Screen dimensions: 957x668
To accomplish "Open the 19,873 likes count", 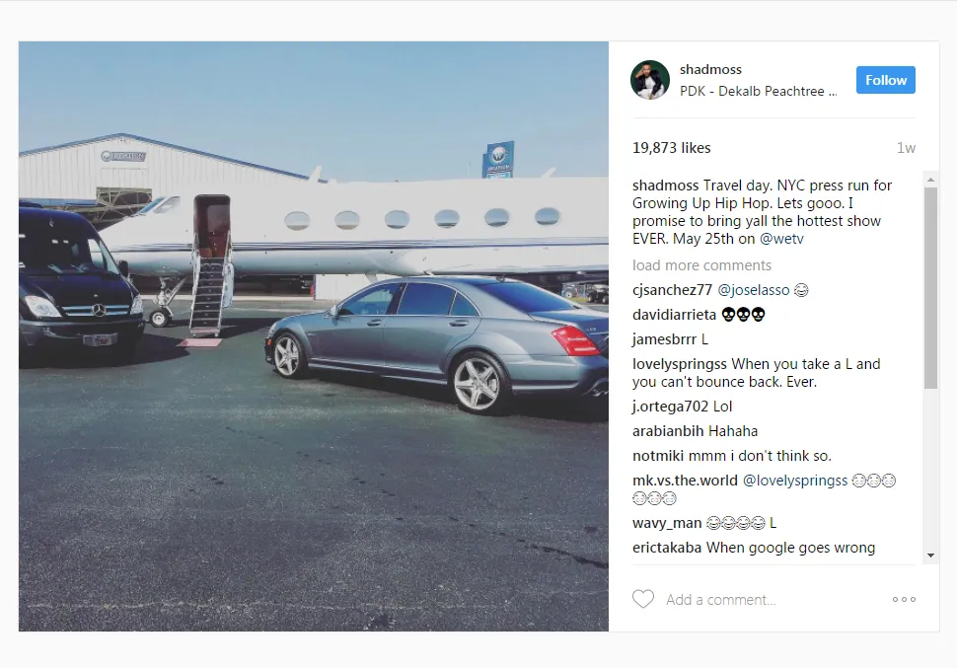I will coord(671,148).
